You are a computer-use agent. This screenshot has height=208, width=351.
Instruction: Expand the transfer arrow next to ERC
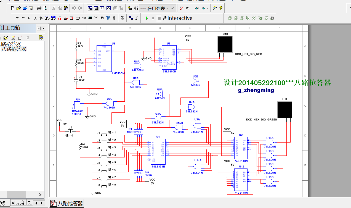192,8
